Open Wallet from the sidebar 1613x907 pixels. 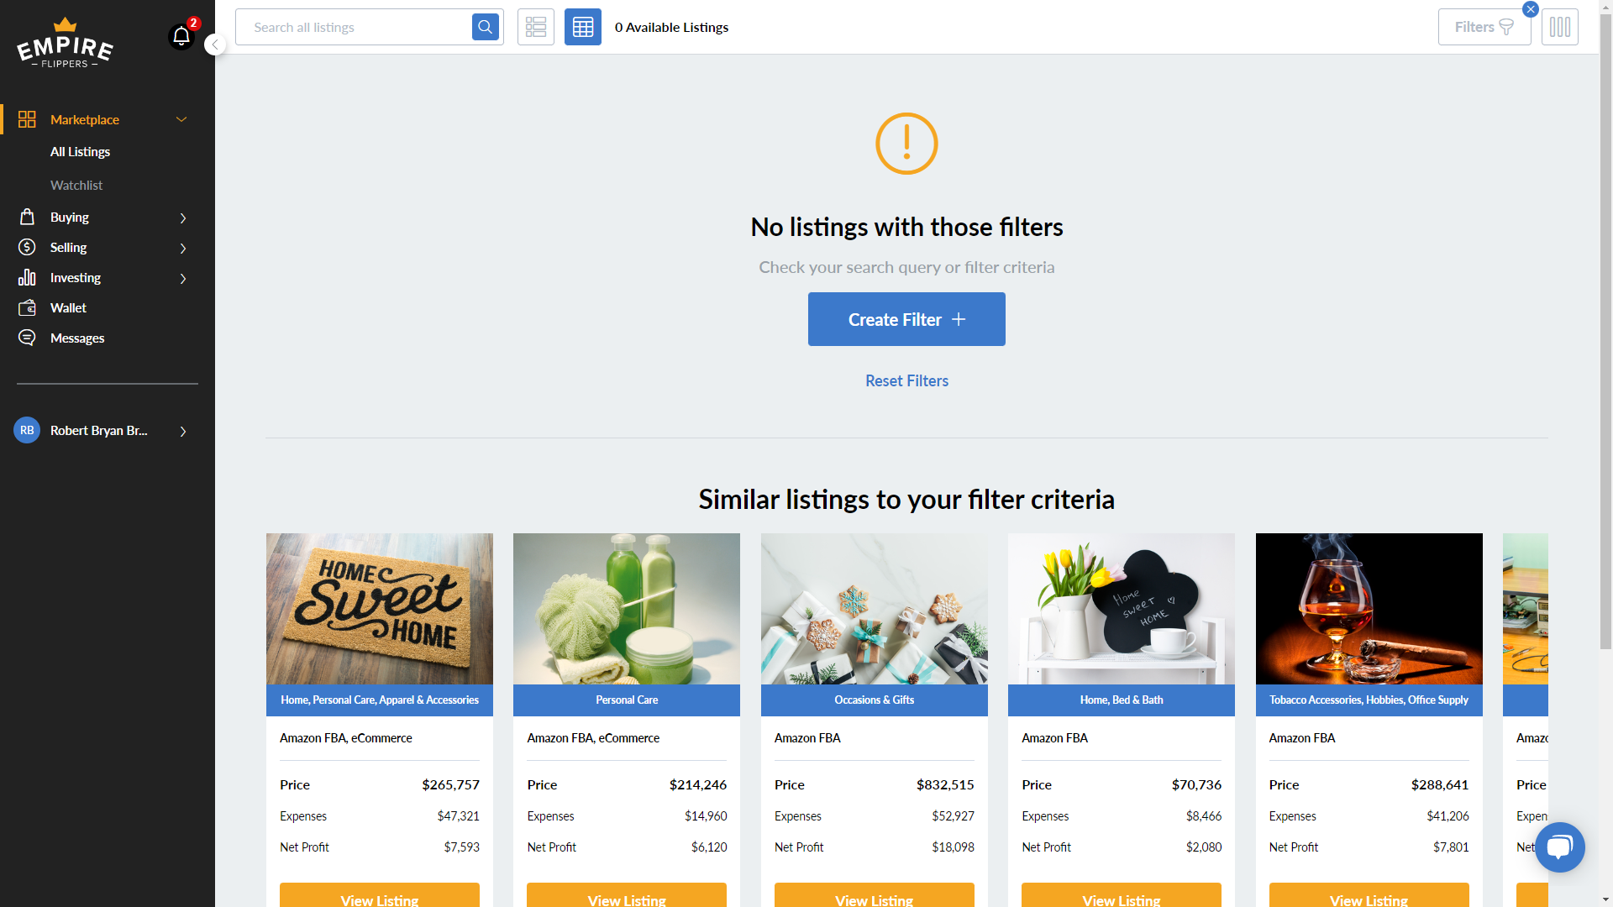tap(68, 308)
